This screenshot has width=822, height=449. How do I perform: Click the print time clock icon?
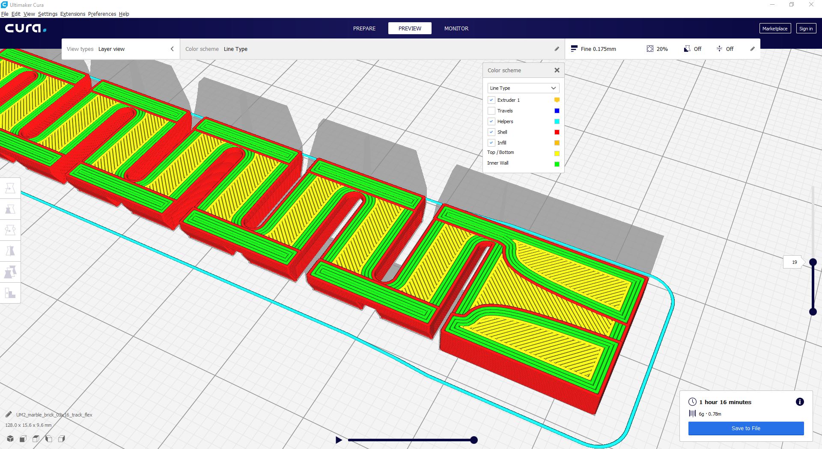click(x=692, y=402)
